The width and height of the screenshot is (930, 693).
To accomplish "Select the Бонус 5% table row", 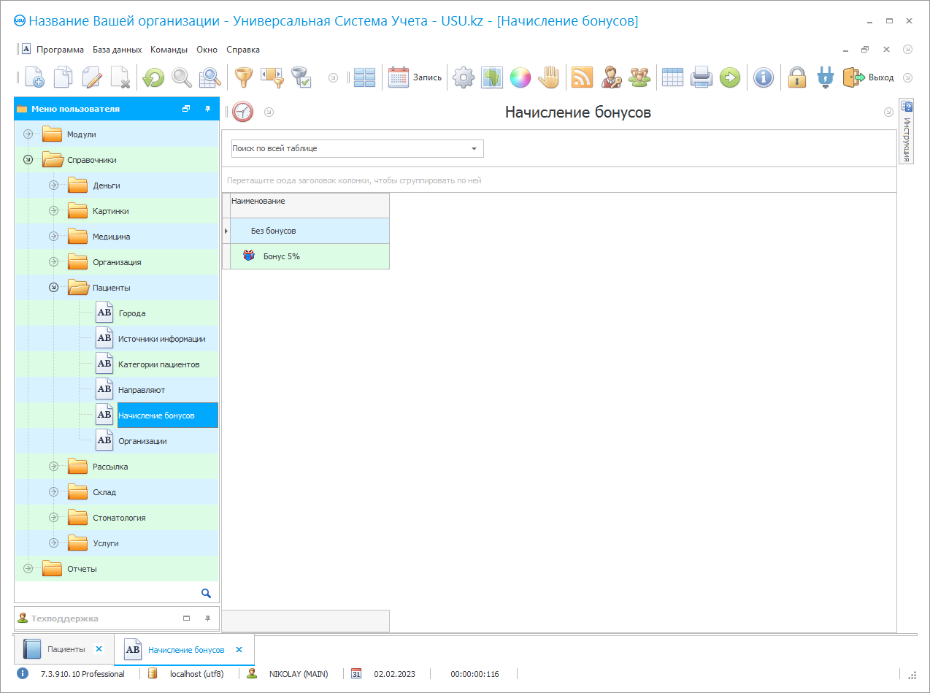I will coord(281,256).
